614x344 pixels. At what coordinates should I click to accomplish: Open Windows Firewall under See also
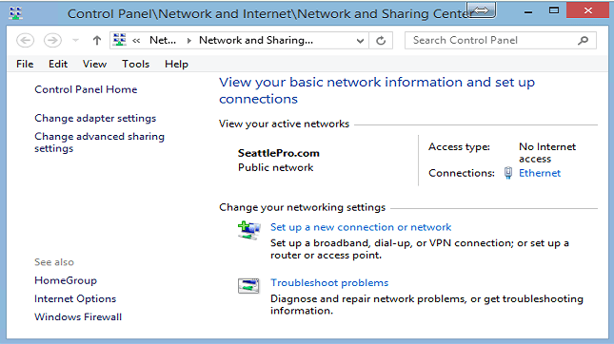(78, 317)
